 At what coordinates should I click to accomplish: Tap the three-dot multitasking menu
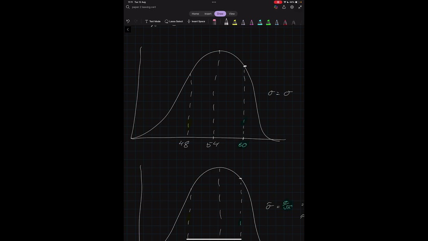[214, 2]
